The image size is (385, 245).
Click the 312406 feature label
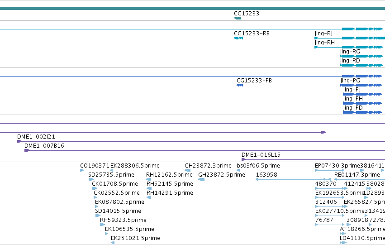[x=326, y=202]
